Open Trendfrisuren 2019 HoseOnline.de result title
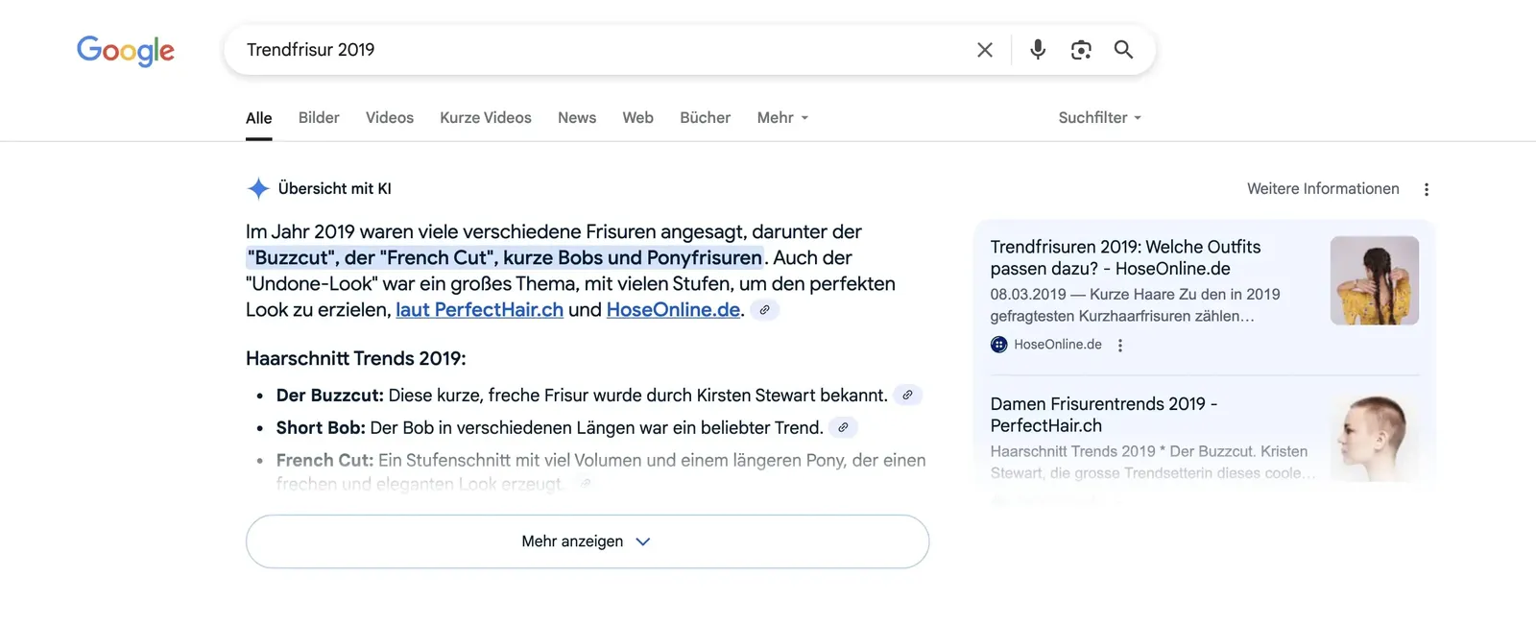 [x=1126, y=257]
